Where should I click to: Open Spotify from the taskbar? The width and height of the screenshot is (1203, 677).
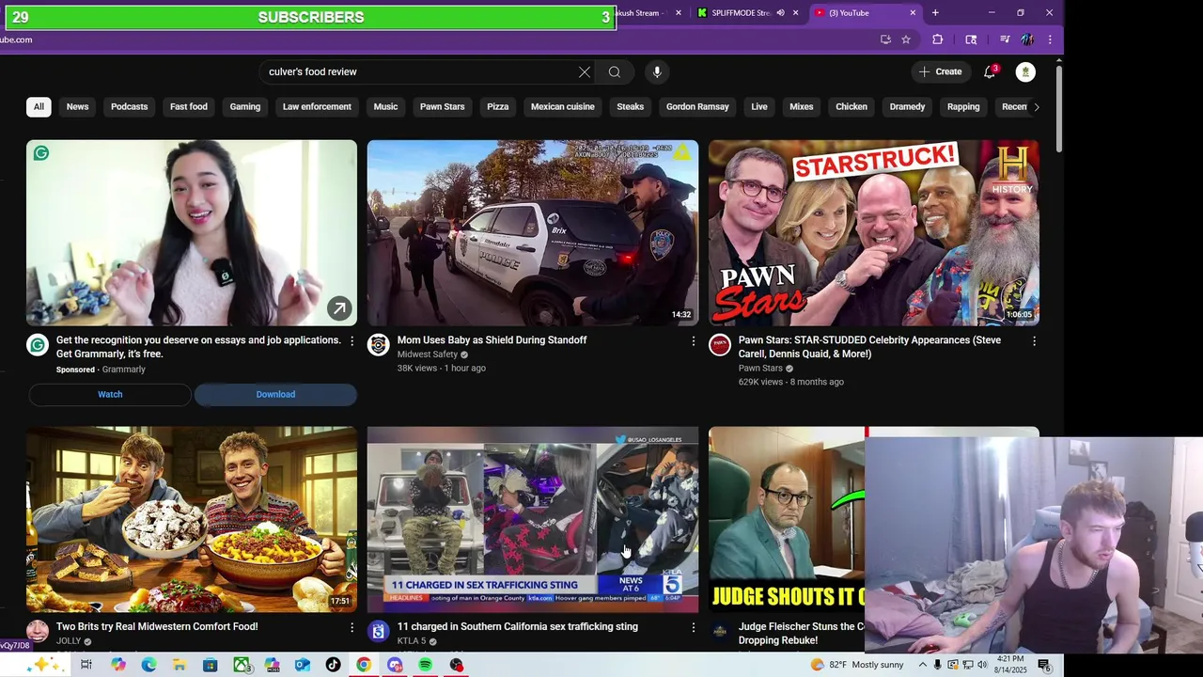[425, 665]
